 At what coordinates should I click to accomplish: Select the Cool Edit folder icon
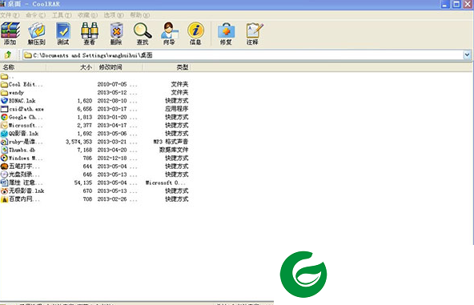click(x=4, y=84)
